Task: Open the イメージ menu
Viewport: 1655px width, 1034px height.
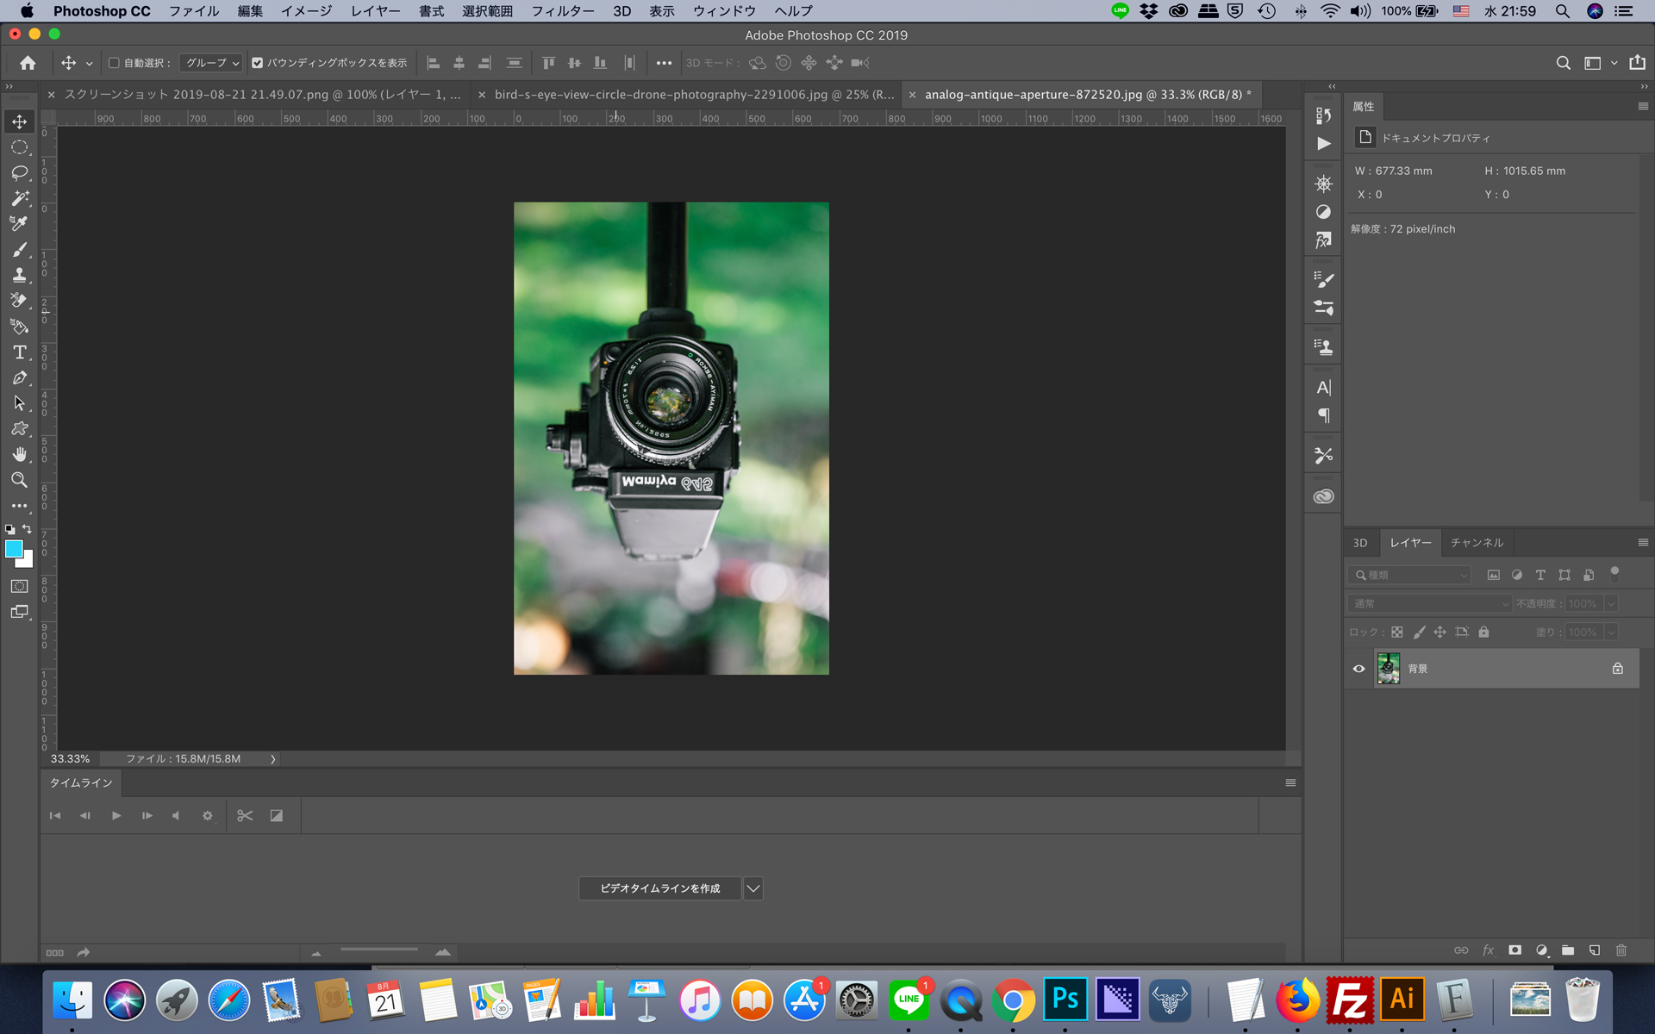Action: tap(306, 11)
